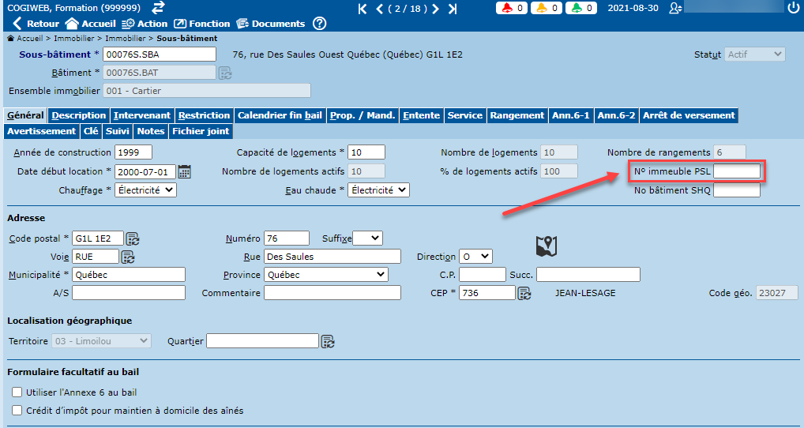
Task: Switch to the Intervenant tab
Action: click(141, 115)
